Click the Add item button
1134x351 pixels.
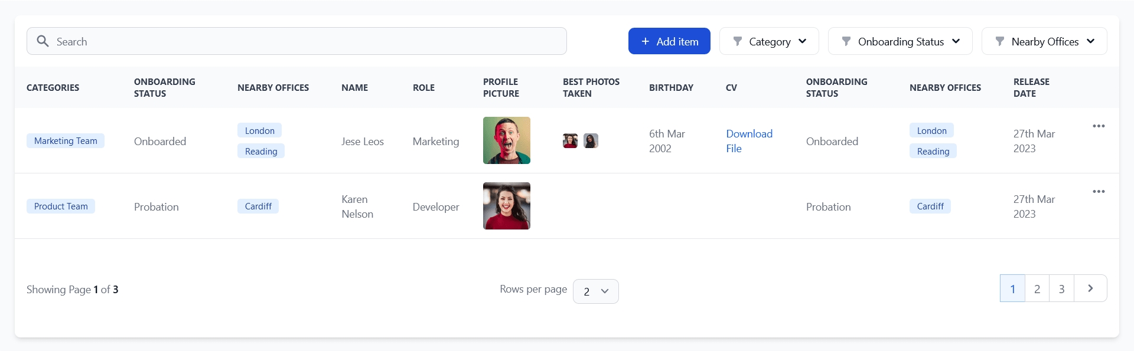coord(669,41)
